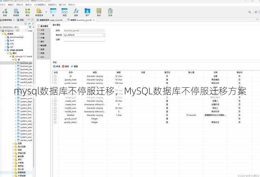Click the link-with-editor icon in navigator toolbar
Image resolution: width=260 pixels, height=177 pixels.
pos(29,24)
